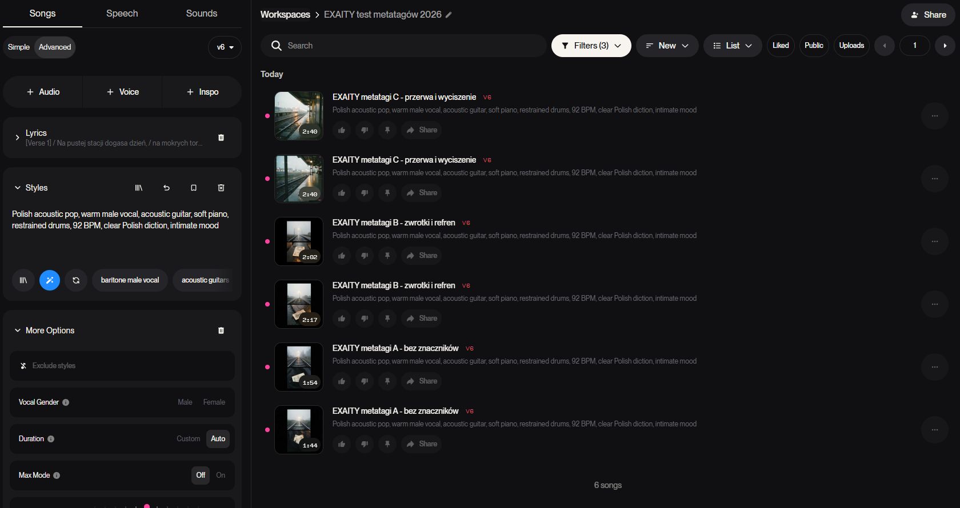Open the Workspaces breadcrumb
This screenshot has height=508, width=960.
coord(285,15)
